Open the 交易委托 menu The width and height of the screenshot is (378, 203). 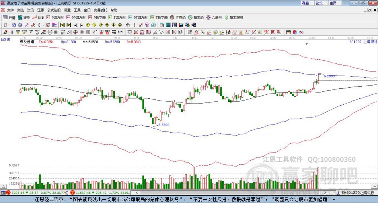pos(100,10)
